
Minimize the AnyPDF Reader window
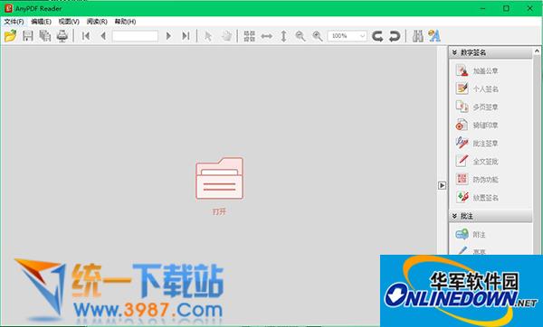tap(483, 8)
